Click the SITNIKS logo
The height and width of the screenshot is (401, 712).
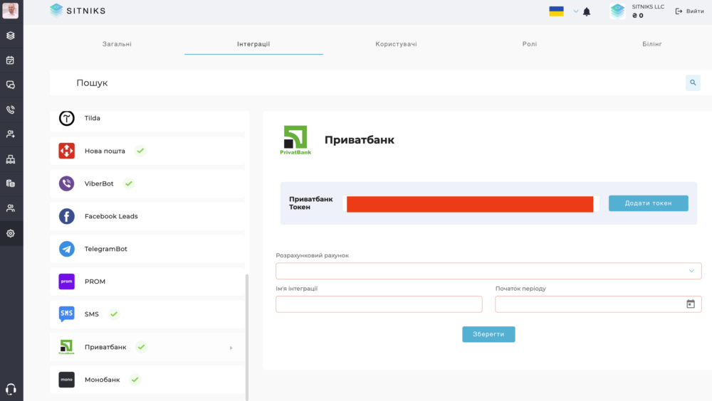[78, 11]
